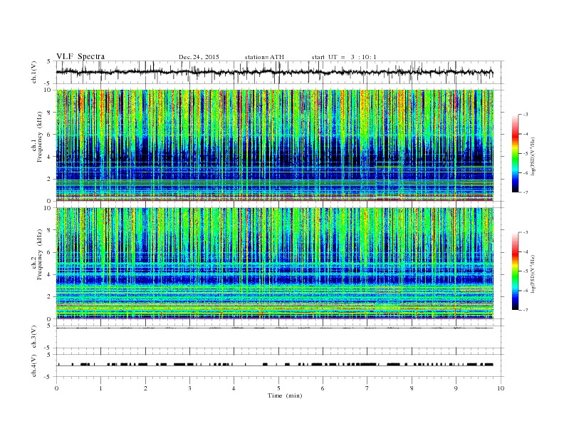Screen dimensions: 564x436
Task: Select the "start UT = 3 :10: 1" text
Action: tap(344, 57)
